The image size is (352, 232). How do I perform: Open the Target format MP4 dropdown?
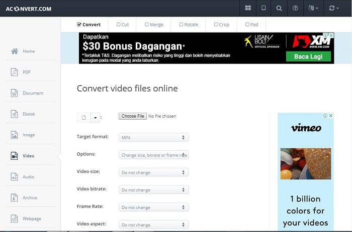point(153,137)
